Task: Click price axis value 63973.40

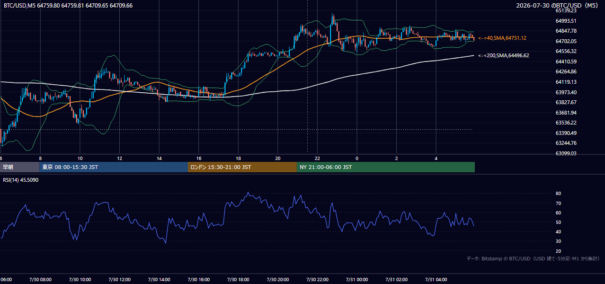Action: coord(566,92)
